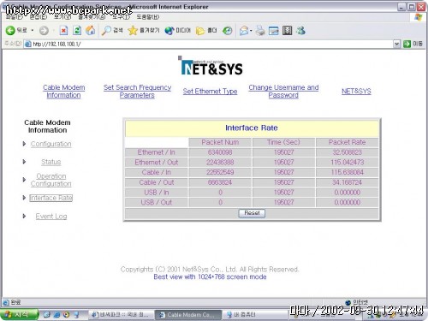The image size is (428, 321).
Task: Open the Windows Start button
Action: (19, 314)
